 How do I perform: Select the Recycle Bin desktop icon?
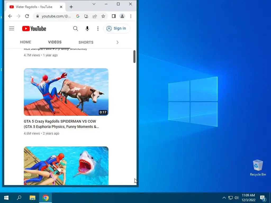pos(258,168)
